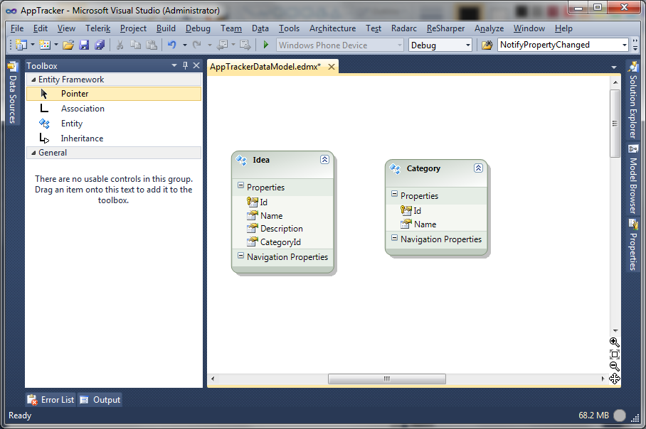
Task: Open the Windows Phone Device dropdown
Action: coord(399,45)
